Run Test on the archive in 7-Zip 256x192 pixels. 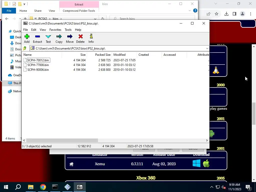pos(48,39)
